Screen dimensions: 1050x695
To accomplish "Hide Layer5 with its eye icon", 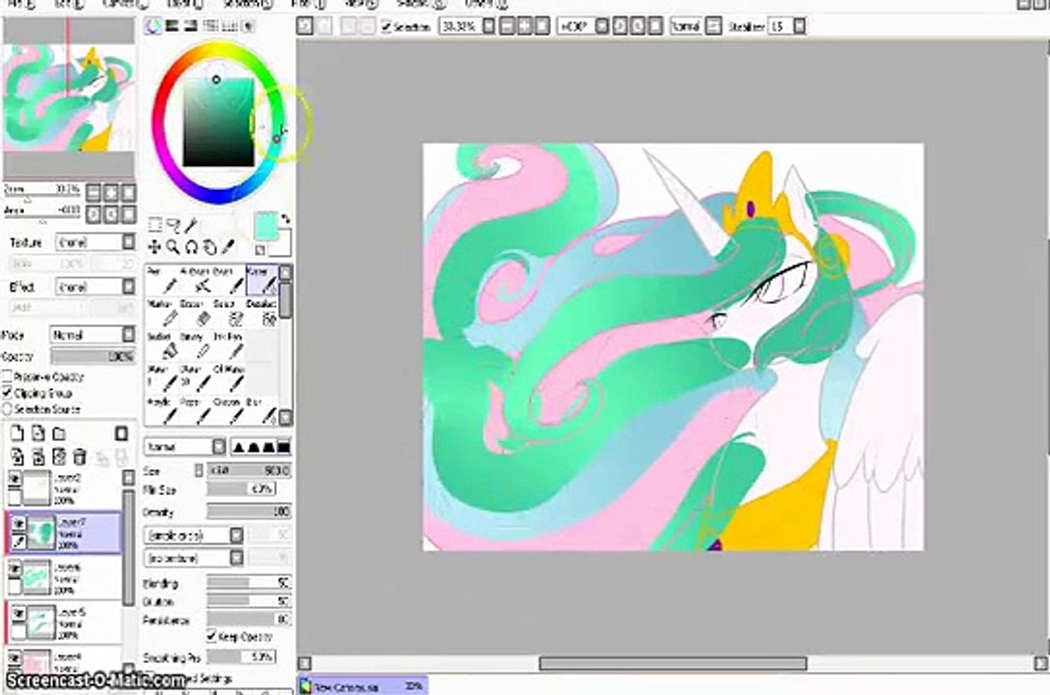I will 18,613.
